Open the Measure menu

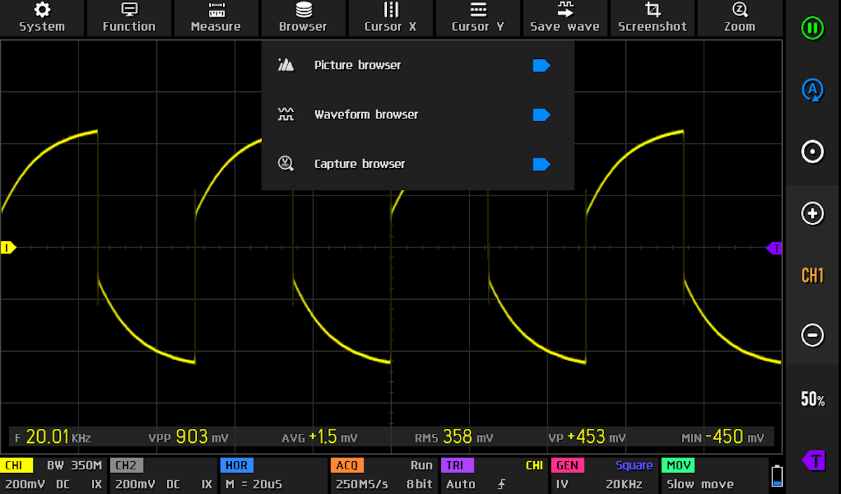pos(216,18)
